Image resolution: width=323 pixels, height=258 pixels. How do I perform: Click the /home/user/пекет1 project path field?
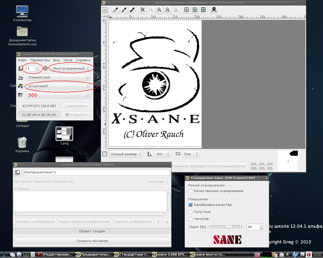pyautogui.click(x=96, y=172)
